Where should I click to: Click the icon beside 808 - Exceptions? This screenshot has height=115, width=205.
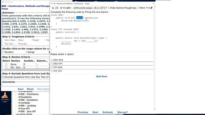pyautogui.click(x=19, y=100)
